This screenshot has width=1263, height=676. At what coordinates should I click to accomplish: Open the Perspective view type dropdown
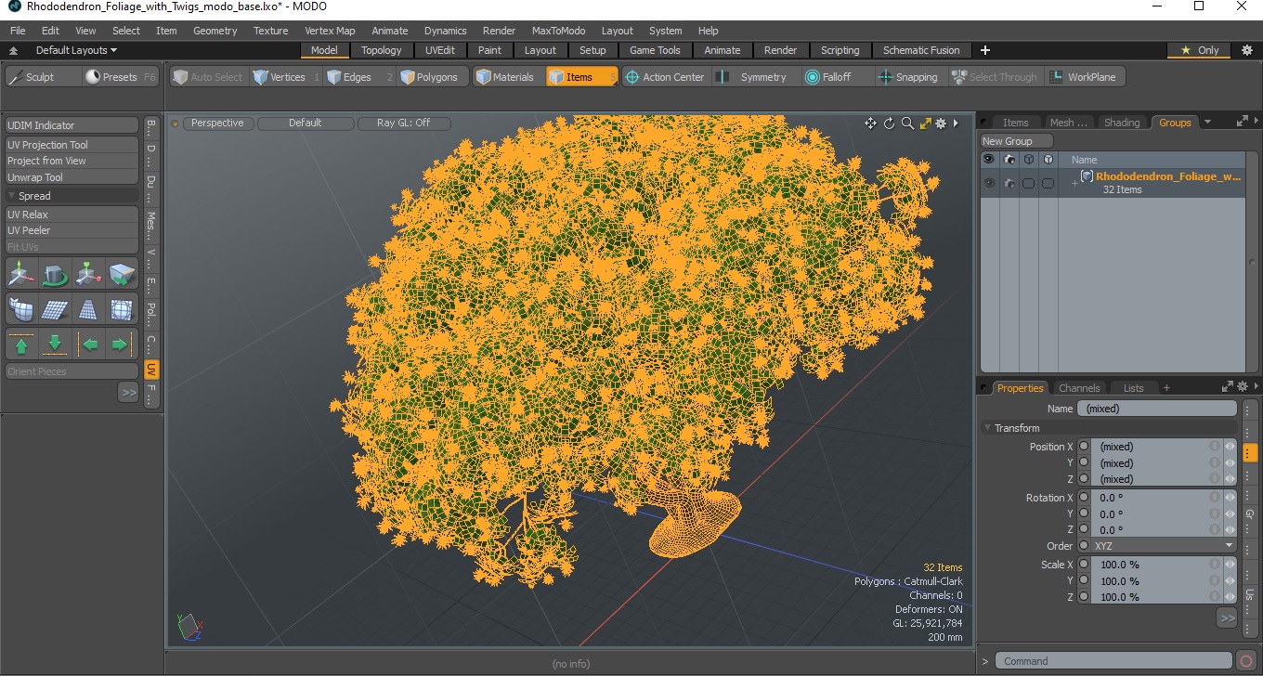[x=217, y=123]
